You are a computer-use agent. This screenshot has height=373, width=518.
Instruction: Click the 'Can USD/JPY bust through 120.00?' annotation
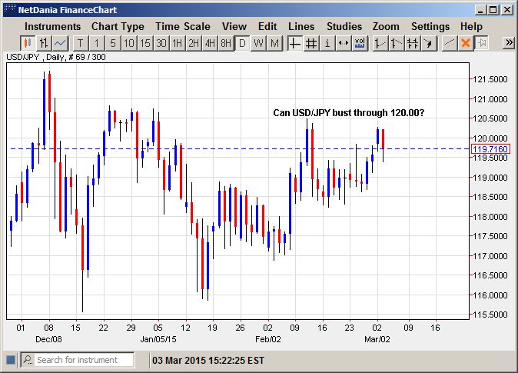point(348,113)
